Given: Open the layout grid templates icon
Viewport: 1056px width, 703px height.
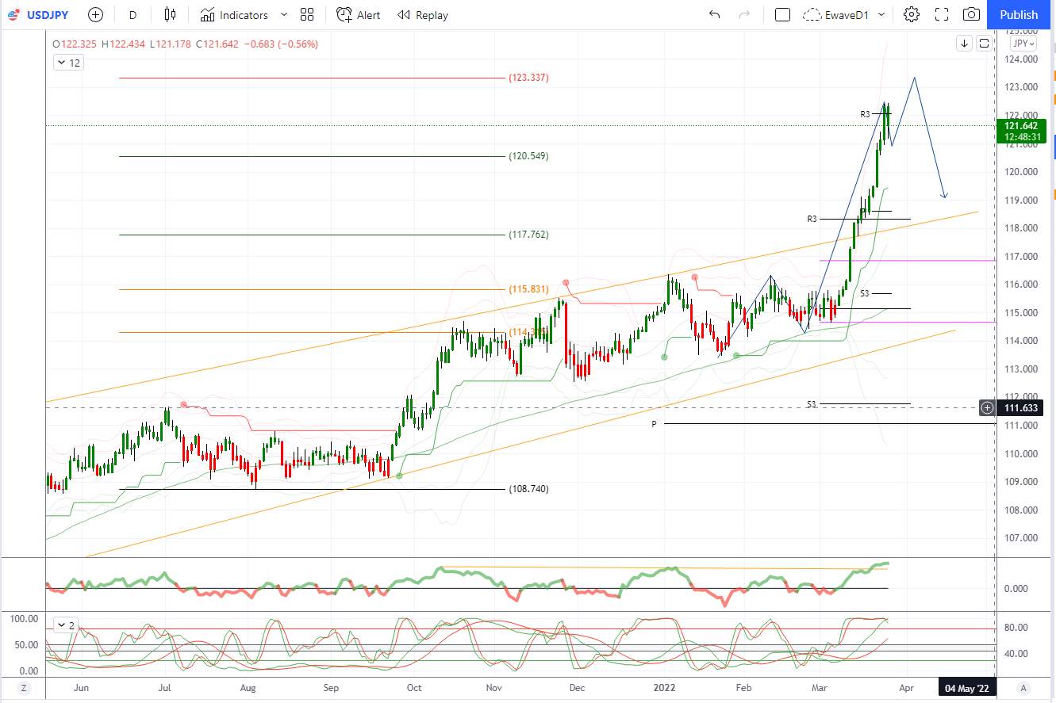Looking at the screenshot, I should [307, 15].
